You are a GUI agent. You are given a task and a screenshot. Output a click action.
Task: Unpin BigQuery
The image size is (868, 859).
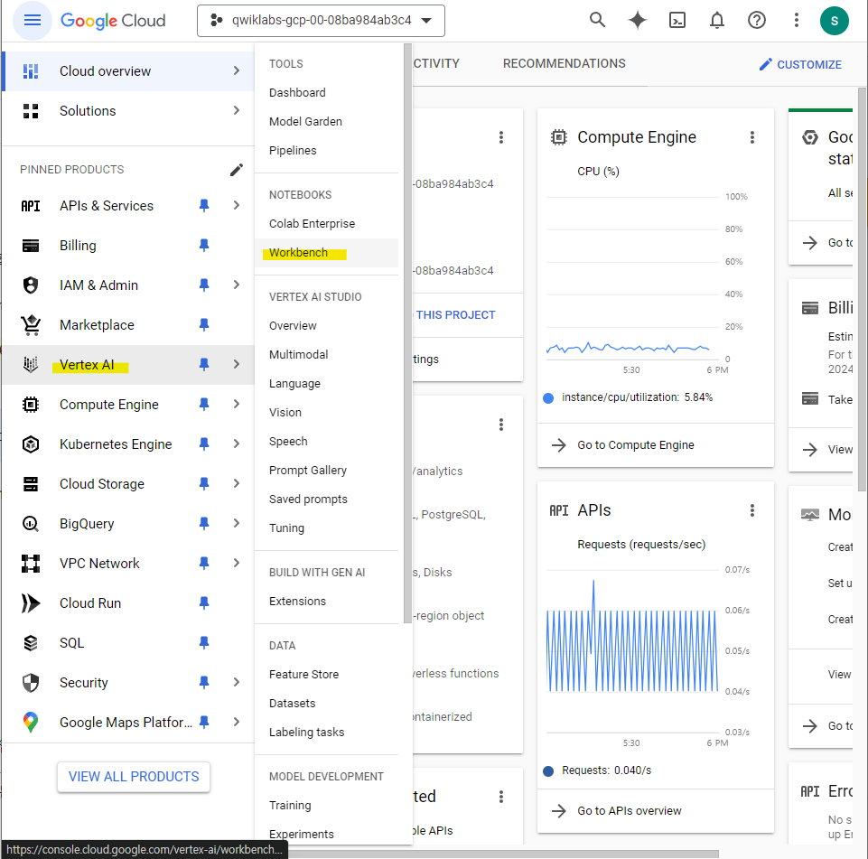pyautogui.click(x=204, y=524)
